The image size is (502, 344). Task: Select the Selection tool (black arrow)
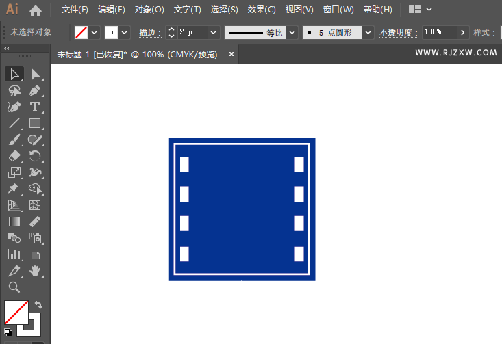point(14,74)
